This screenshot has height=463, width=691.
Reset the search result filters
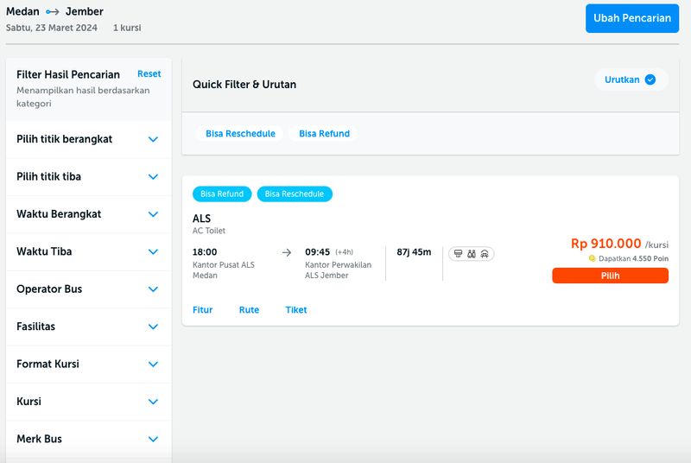tap(149, 74)
